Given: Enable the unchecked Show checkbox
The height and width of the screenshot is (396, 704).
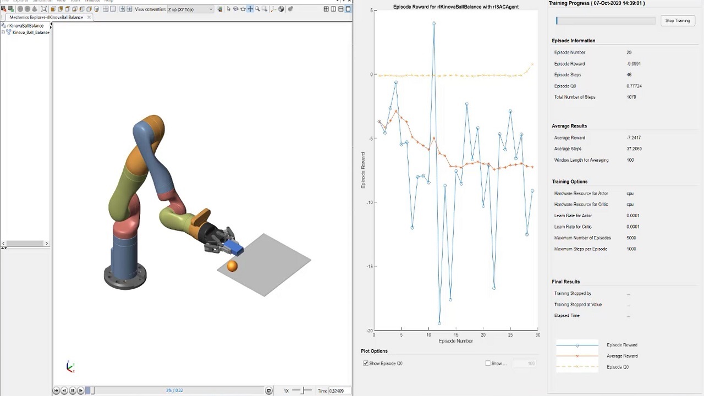Looking at the screenshot, I should point(488,364).
